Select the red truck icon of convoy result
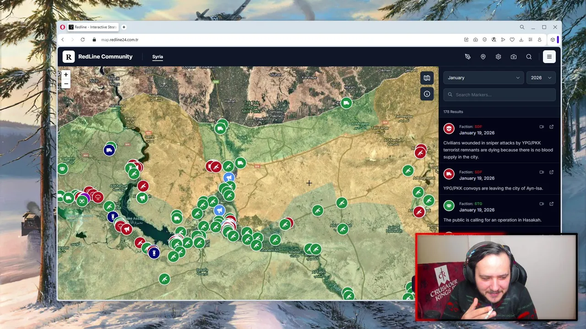This screenshot has width=586, height=329. pyautogui.click(x=449, y=175)
